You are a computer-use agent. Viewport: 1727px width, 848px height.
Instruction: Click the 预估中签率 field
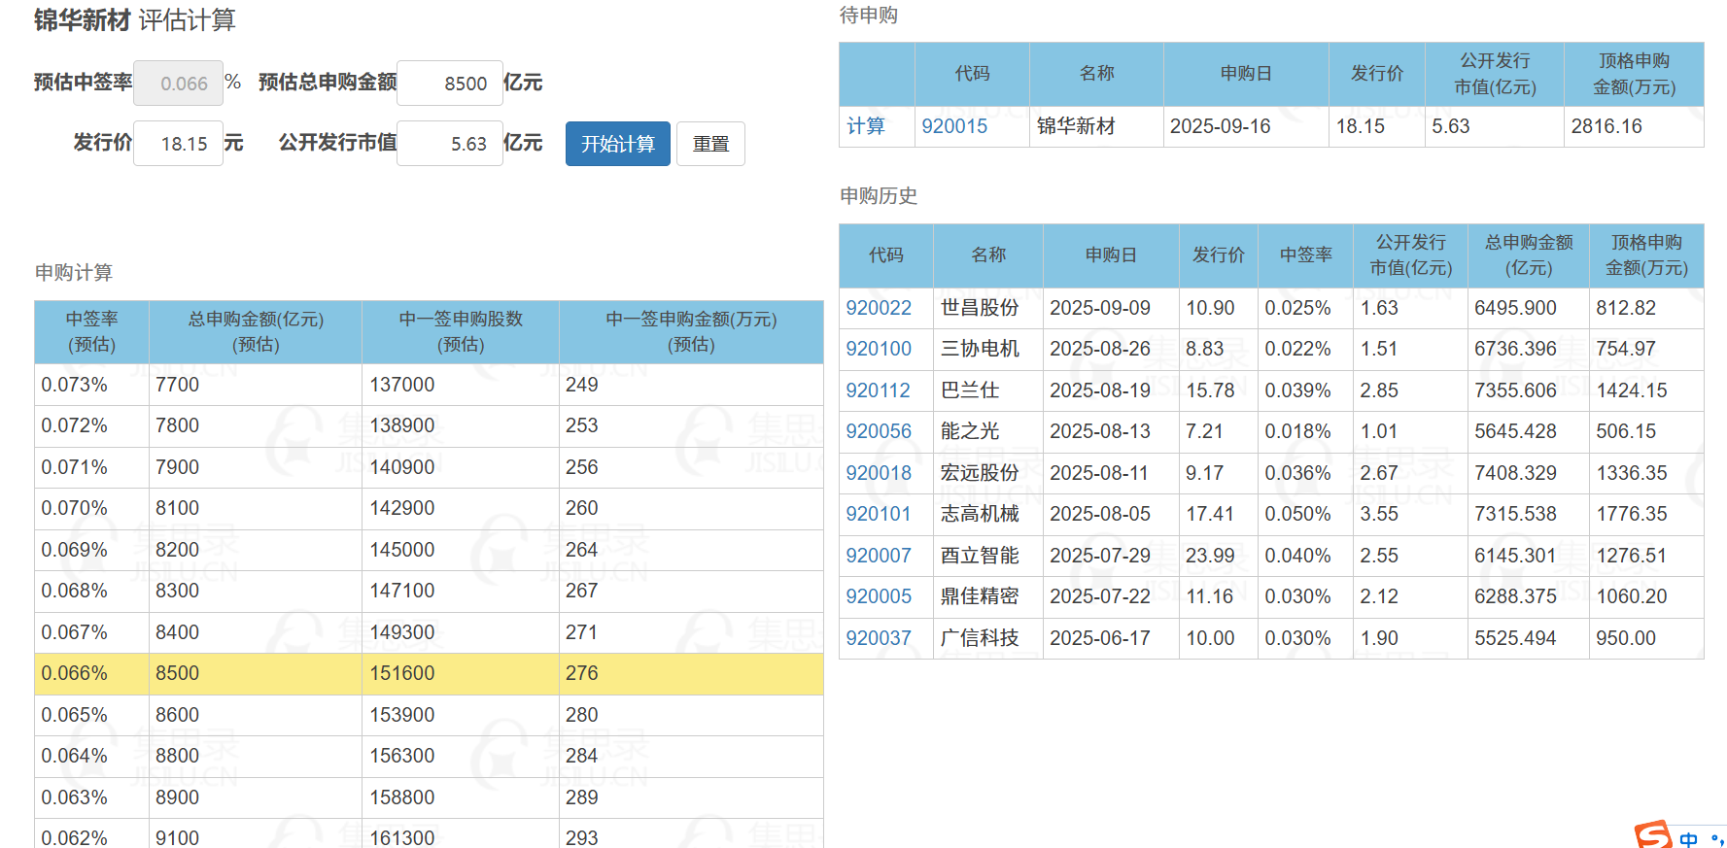177,84
